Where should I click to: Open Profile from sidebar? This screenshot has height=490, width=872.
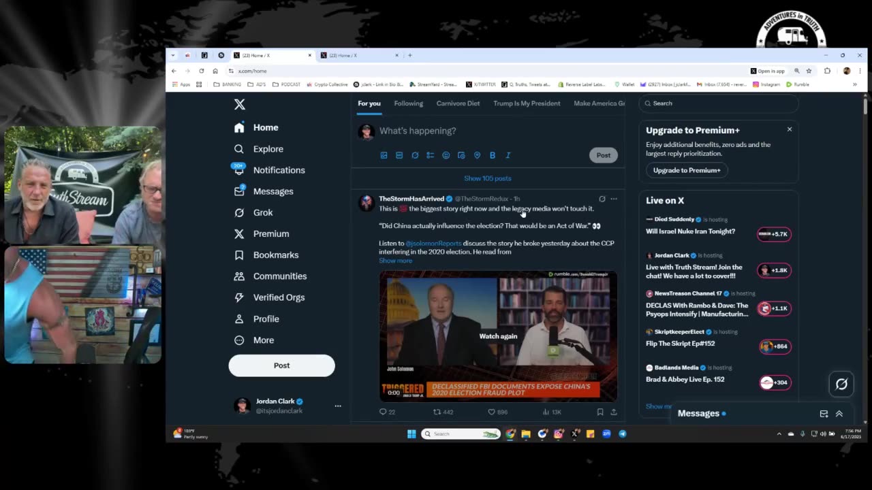(257, 318)
